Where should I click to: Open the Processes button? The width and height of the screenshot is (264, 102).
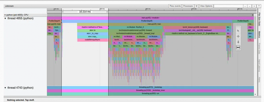(x=188, y=6)
